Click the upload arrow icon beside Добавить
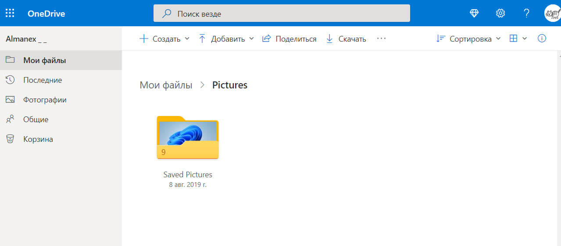Screen dimensions: 561x246 click(202, 39)
